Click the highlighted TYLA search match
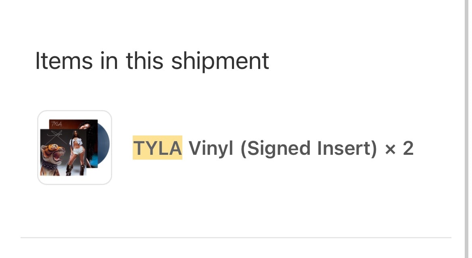The width and height of the screenshot is (472, 258). click(x=157, y=148)
